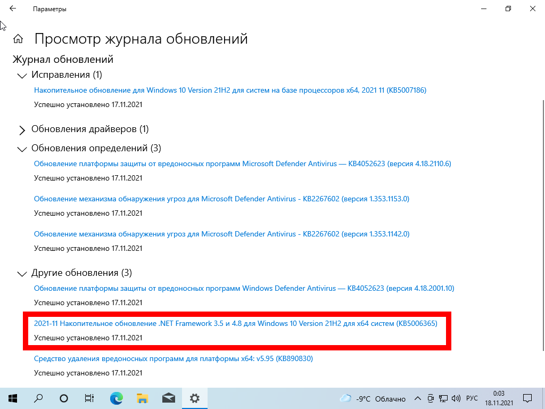Minimize the Параметры window

pos(484,9)
